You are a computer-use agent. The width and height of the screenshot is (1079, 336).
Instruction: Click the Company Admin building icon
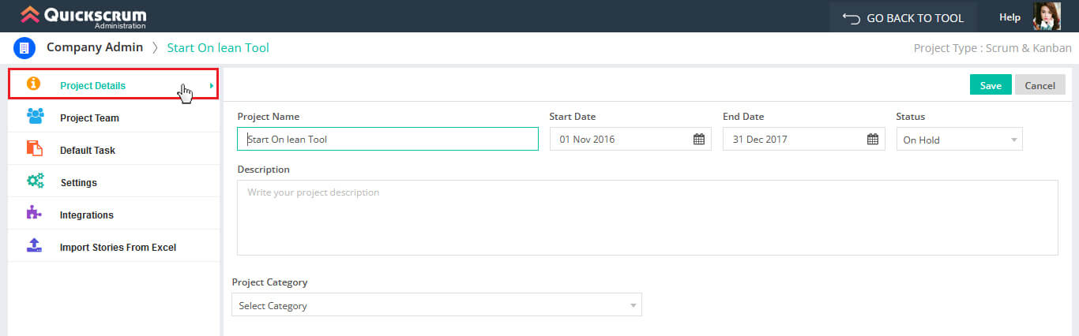tap(24, 48)
